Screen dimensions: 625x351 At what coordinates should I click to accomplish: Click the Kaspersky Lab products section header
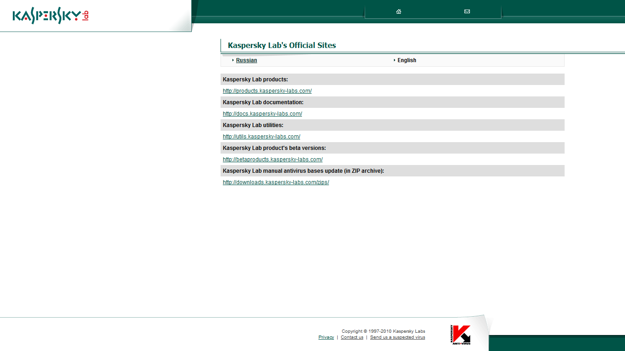pos(255,80)
